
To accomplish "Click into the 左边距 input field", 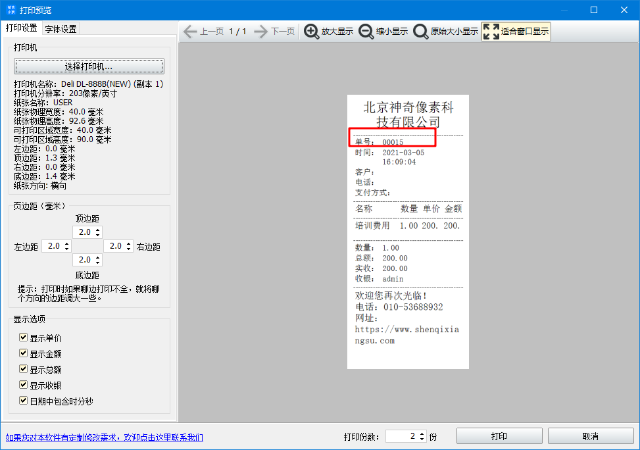I will pos(53,246).
